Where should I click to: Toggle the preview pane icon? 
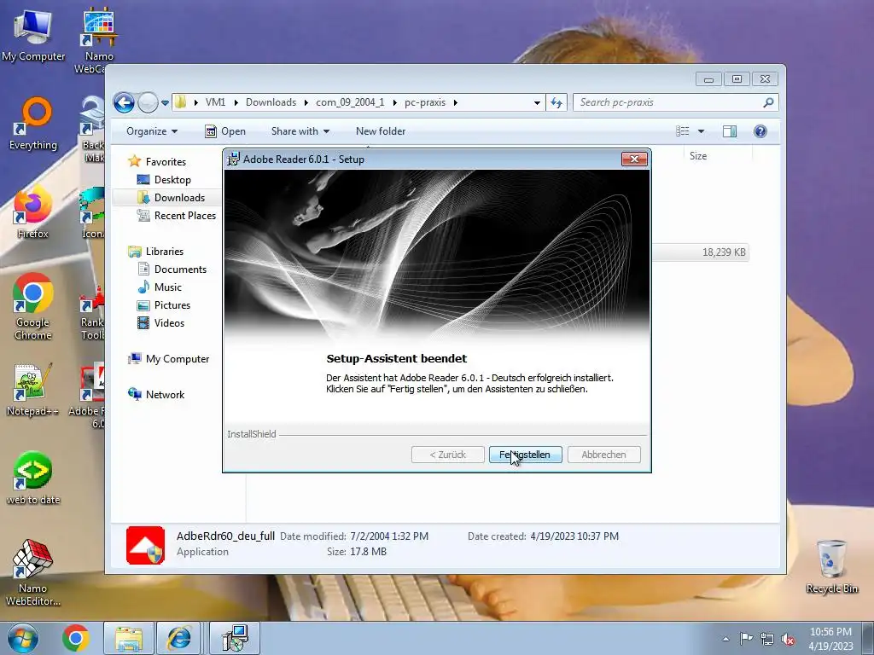pyautogui.click(x=730, y=131)
